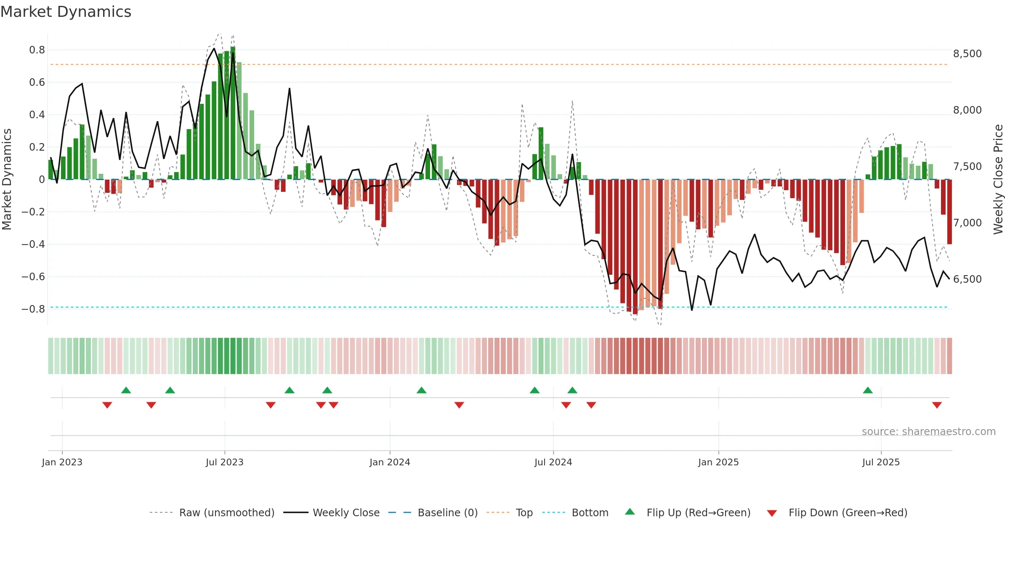Click the 6,500 price axis tick
Viewport: 1010px width, 568px height.
967,279
